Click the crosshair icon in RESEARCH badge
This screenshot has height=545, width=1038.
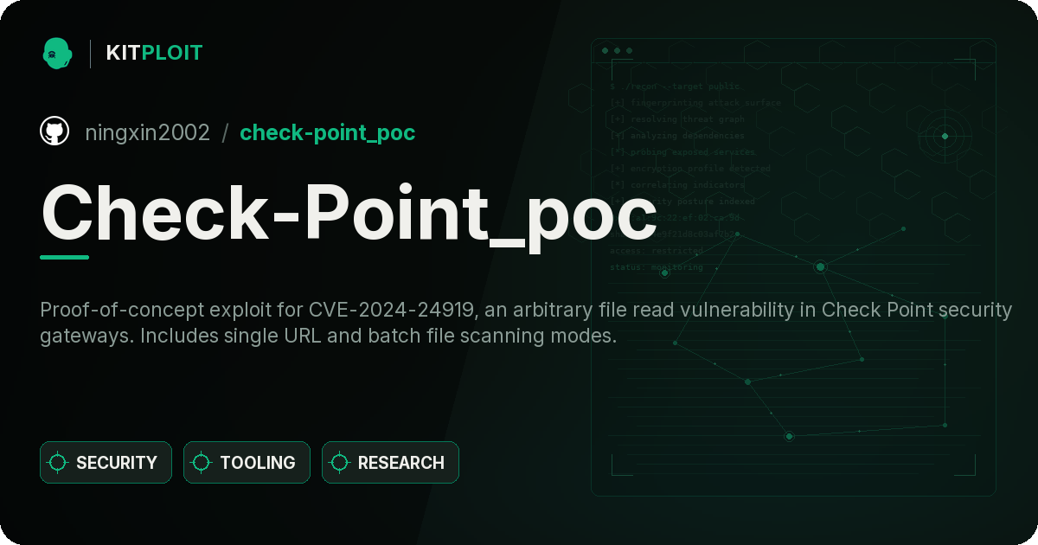coord(340,463)
